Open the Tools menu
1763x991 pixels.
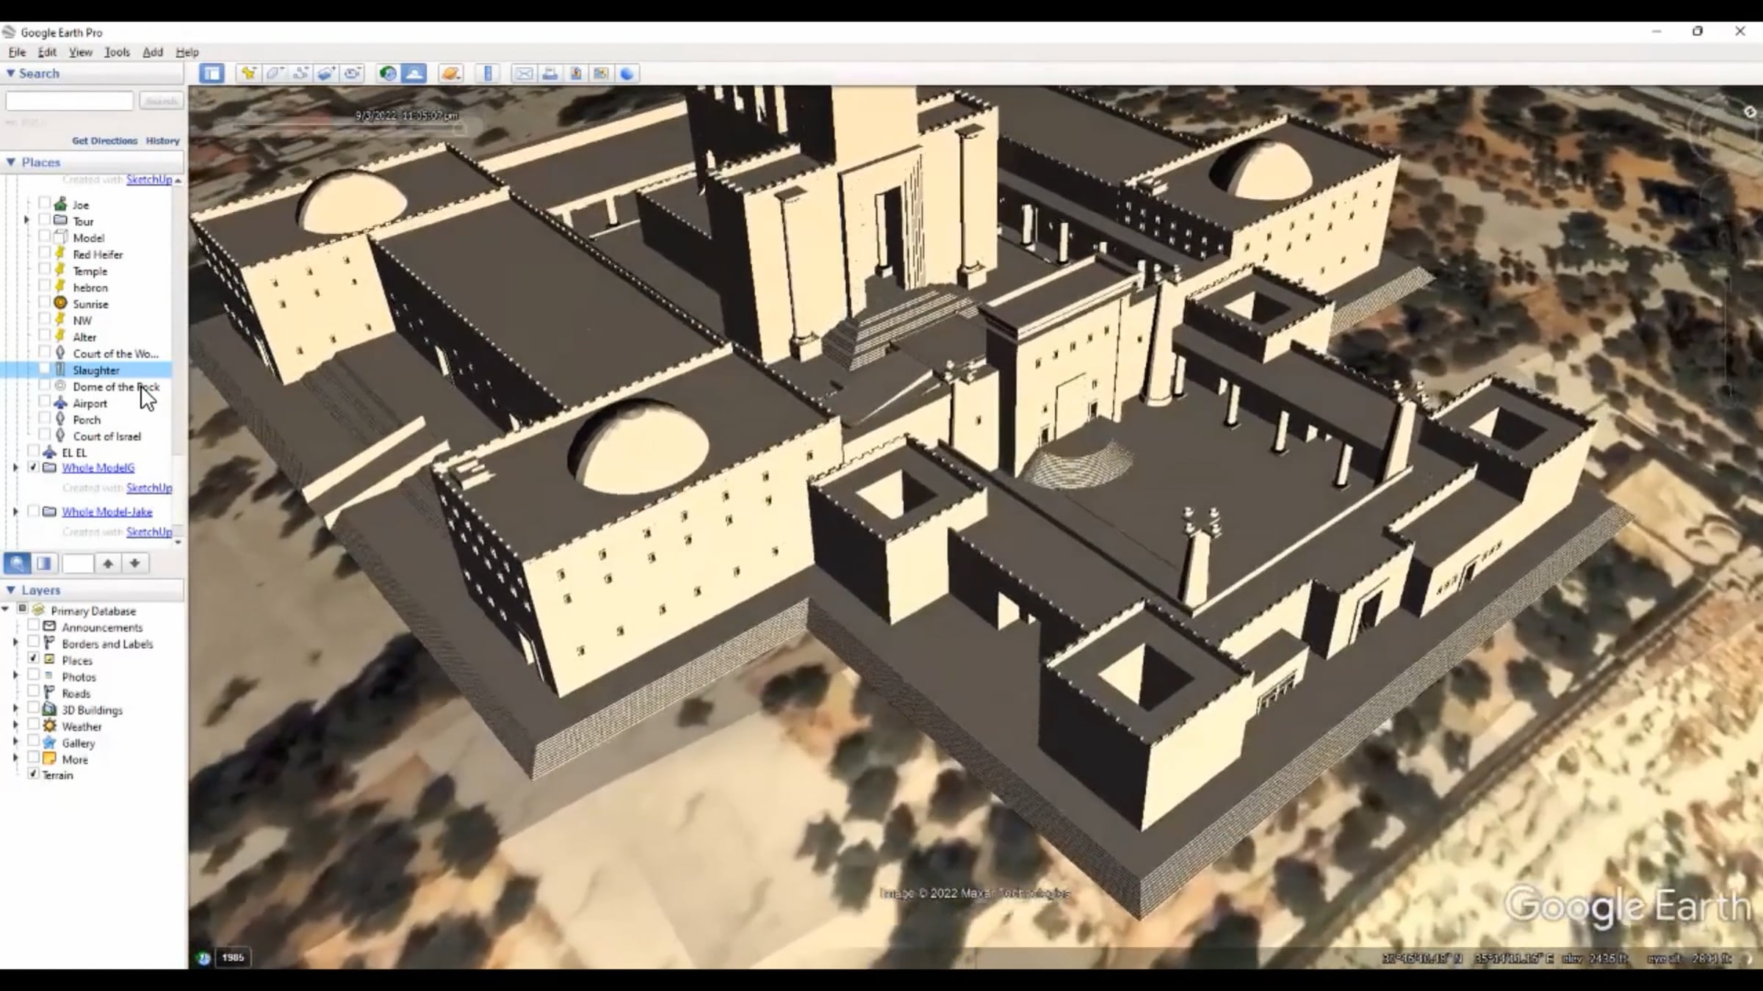click(x=116, y=52)
